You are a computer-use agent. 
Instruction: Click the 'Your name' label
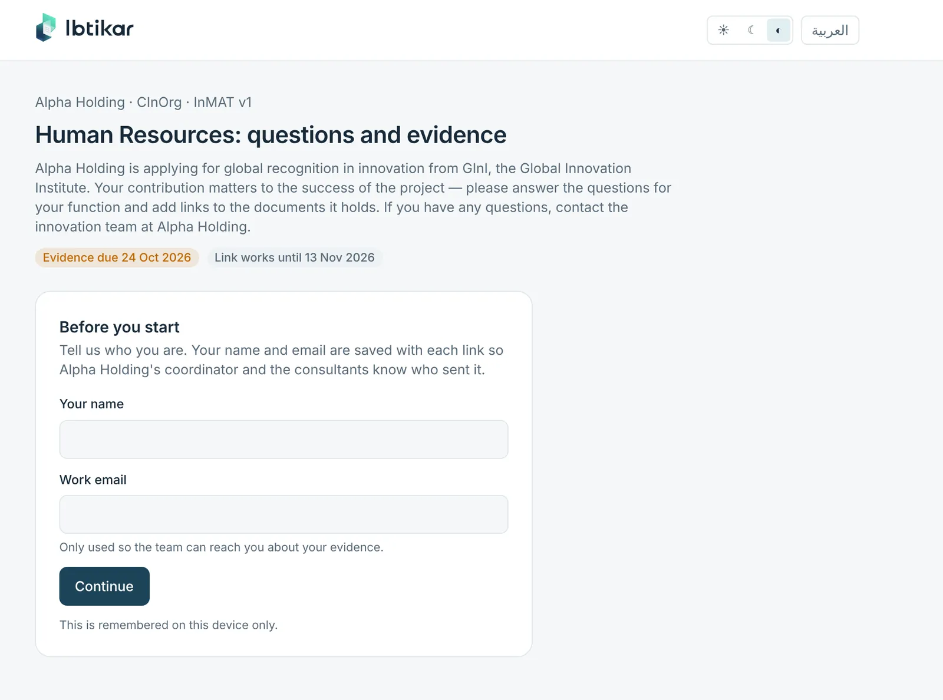coord(91,404)
